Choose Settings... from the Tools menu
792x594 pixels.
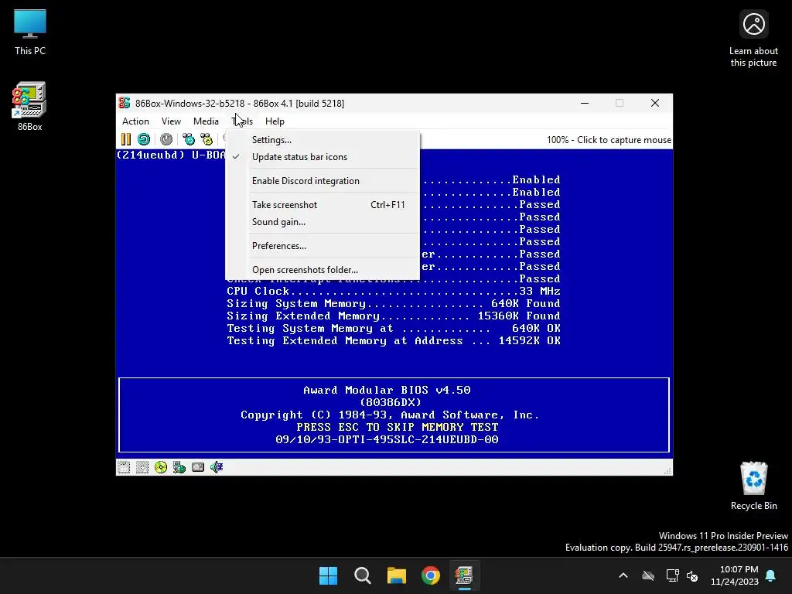point(323,140)
